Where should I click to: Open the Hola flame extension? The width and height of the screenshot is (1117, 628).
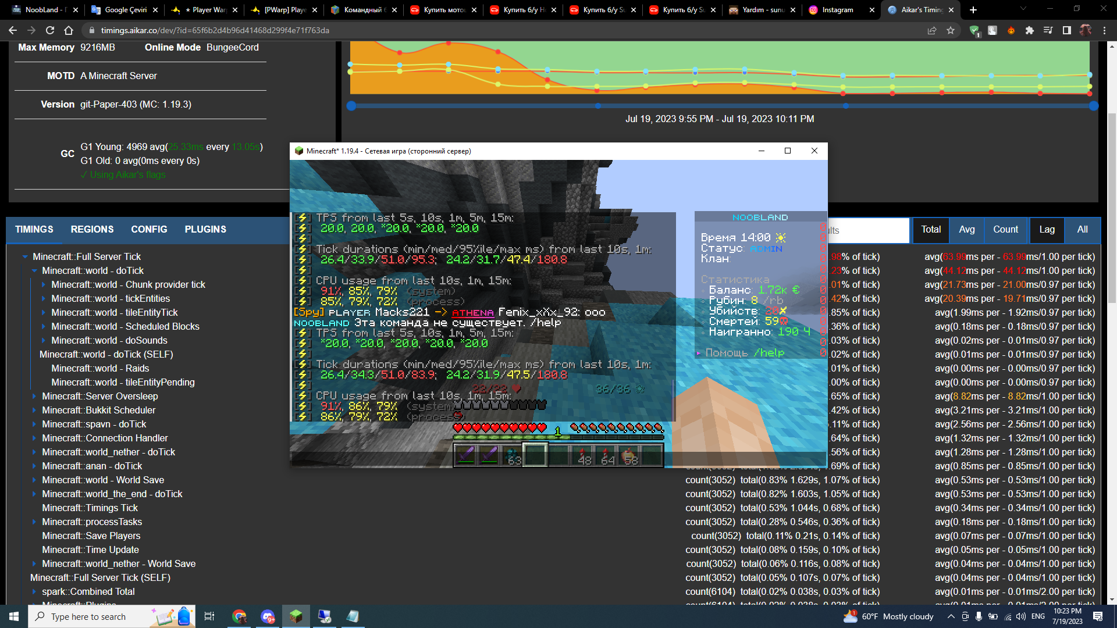point(1011,30)
